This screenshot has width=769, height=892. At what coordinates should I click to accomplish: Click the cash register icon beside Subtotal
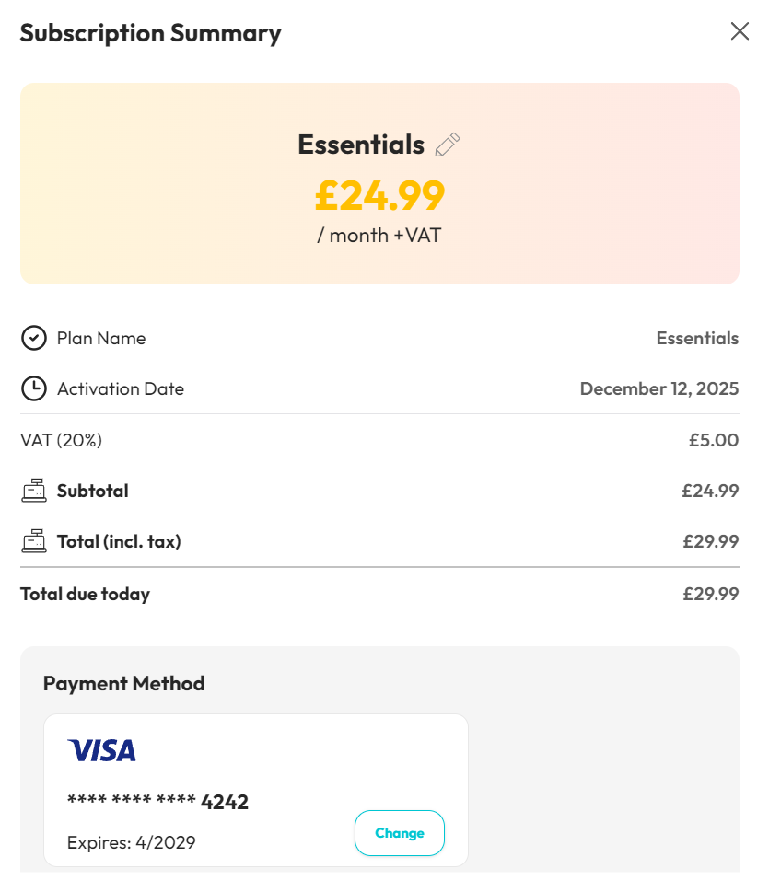point(33,492)
